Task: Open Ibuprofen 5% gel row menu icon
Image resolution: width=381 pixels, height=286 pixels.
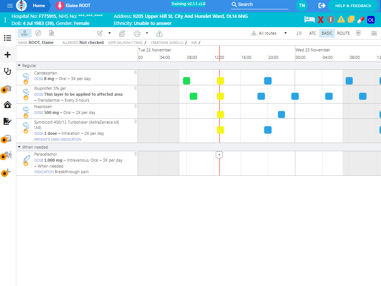Action: coord(135,88)
